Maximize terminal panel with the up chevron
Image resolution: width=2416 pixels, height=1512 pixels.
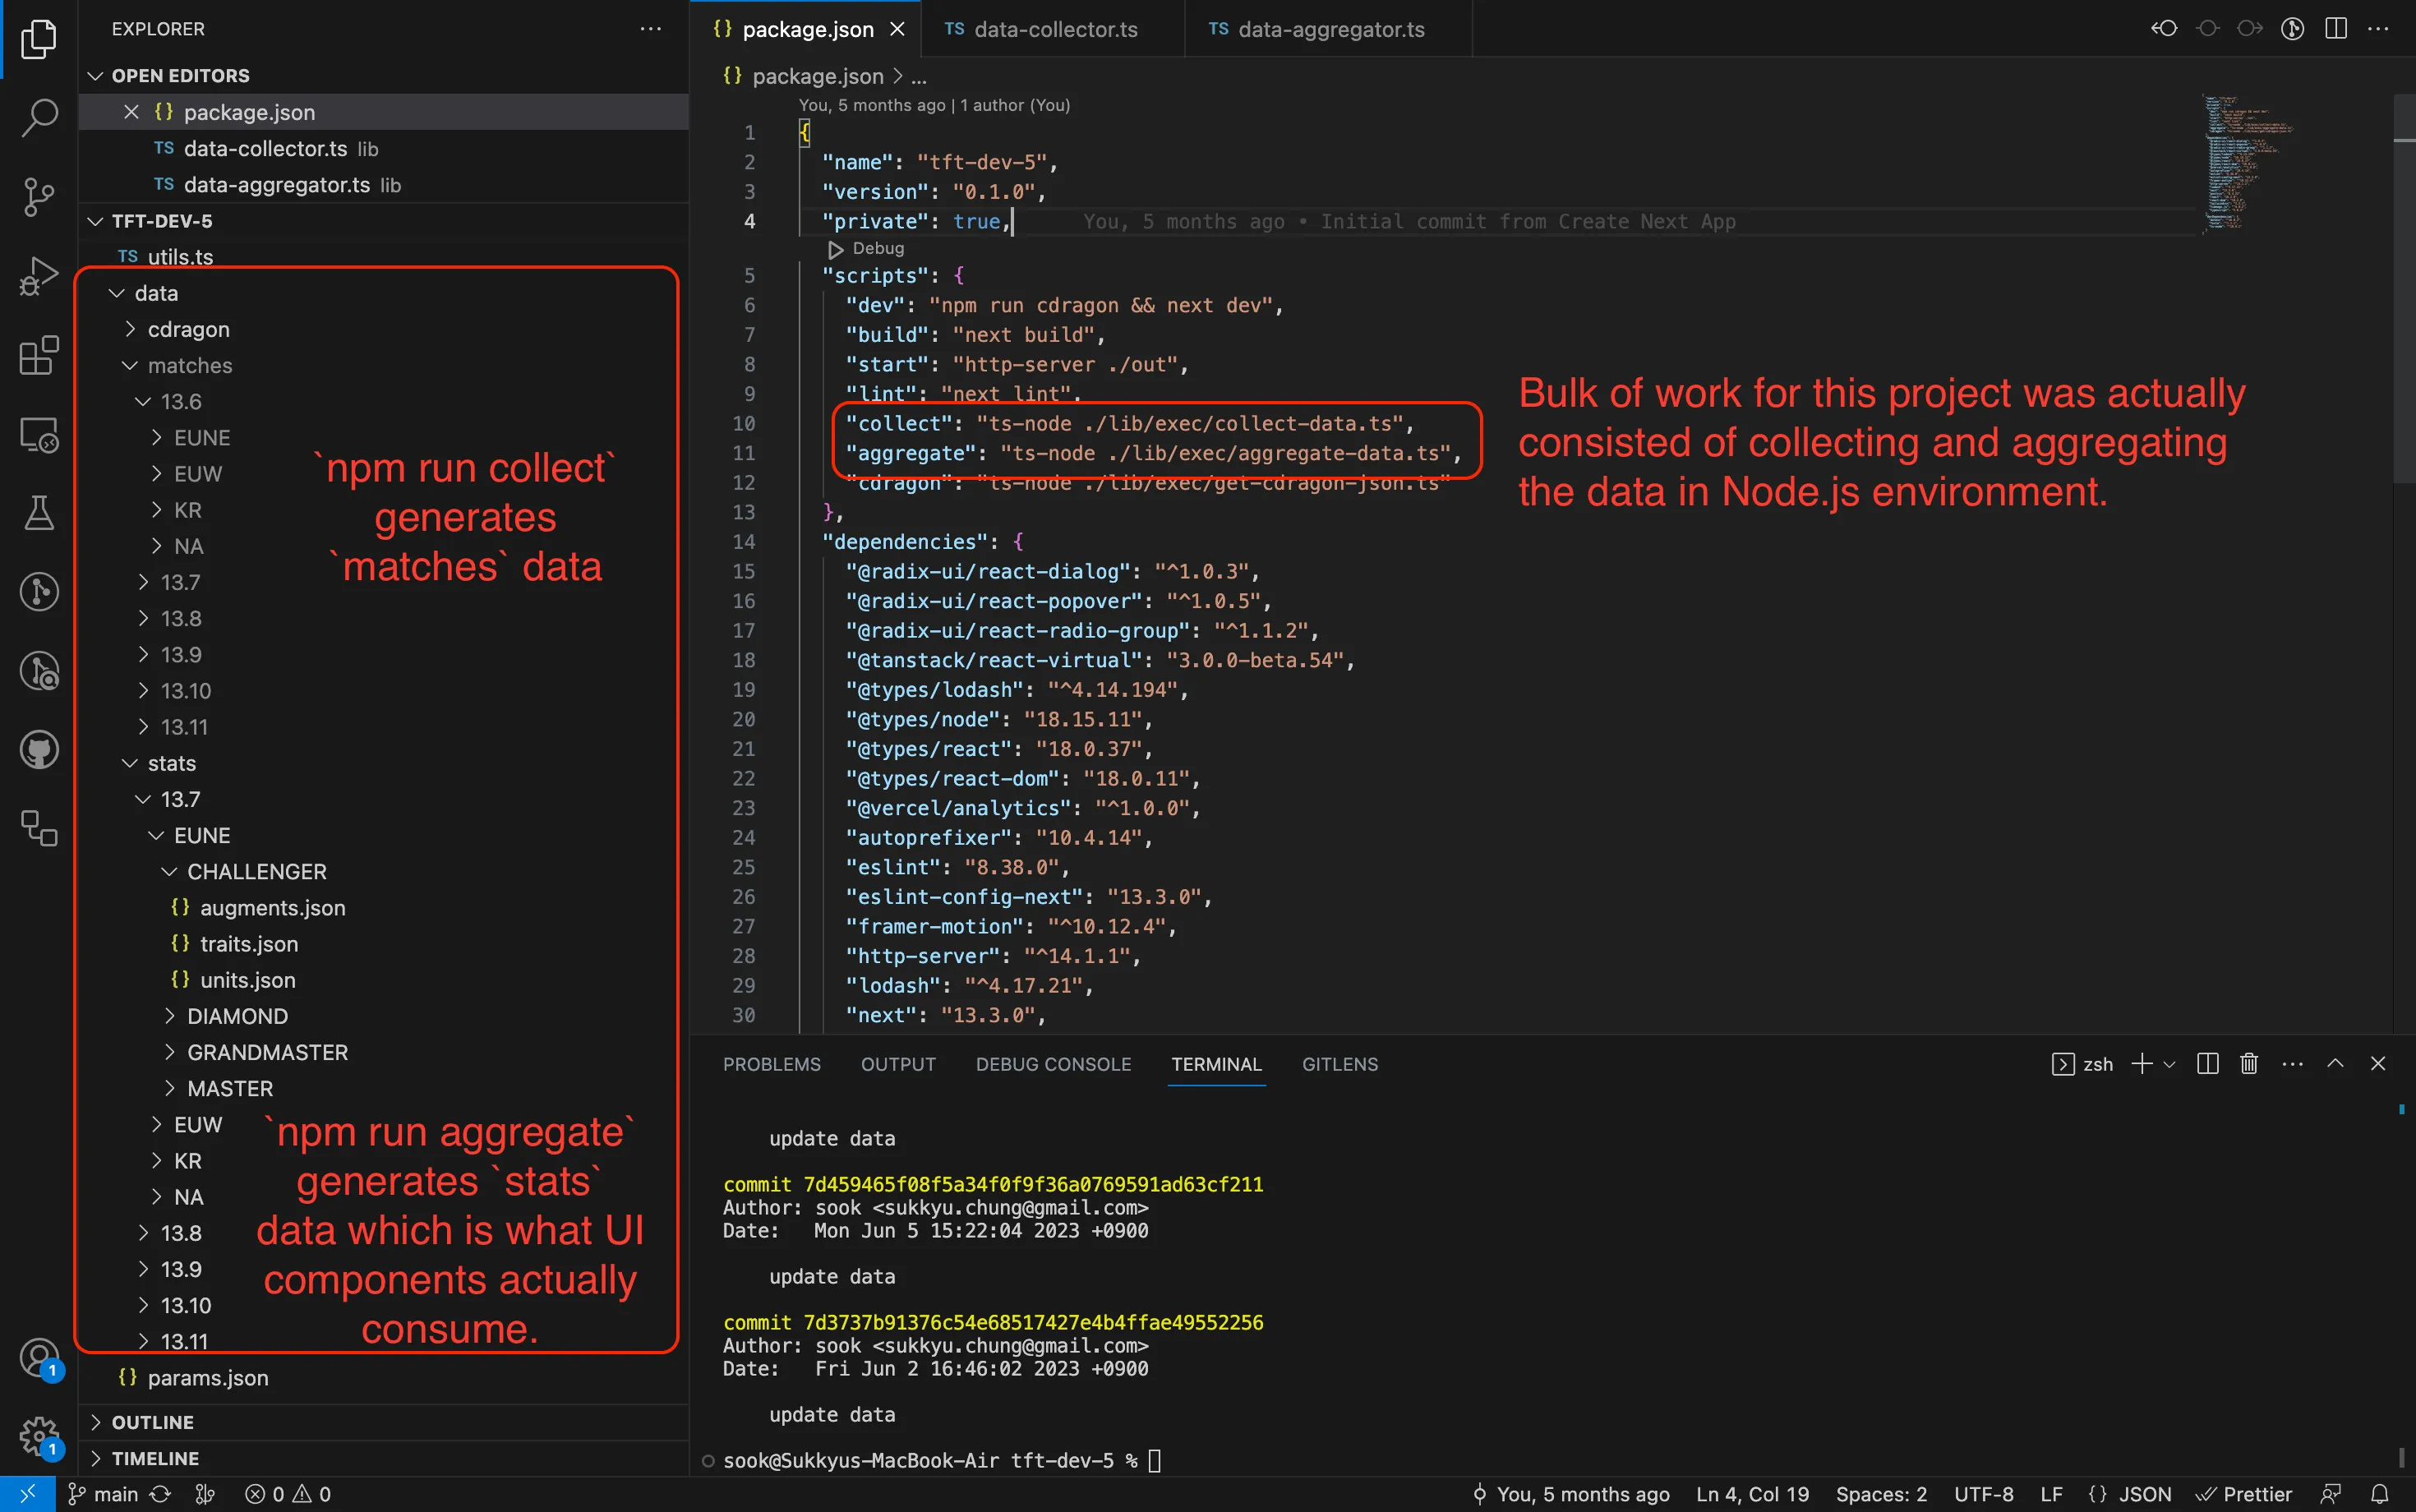[2335, 1064]
